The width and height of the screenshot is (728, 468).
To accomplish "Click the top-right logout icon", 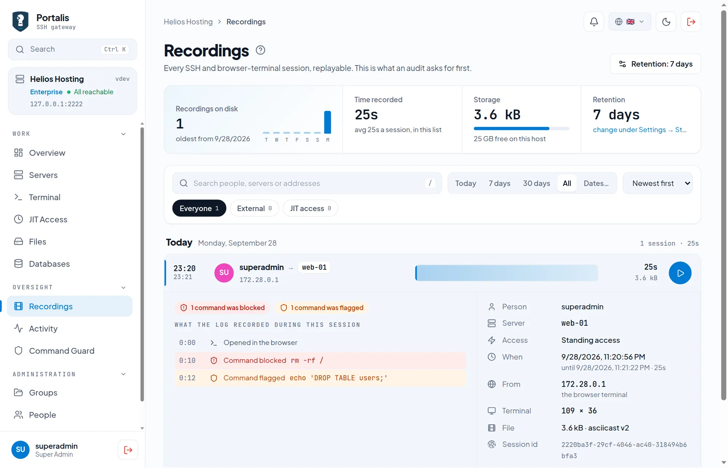I will pos(691,22).
